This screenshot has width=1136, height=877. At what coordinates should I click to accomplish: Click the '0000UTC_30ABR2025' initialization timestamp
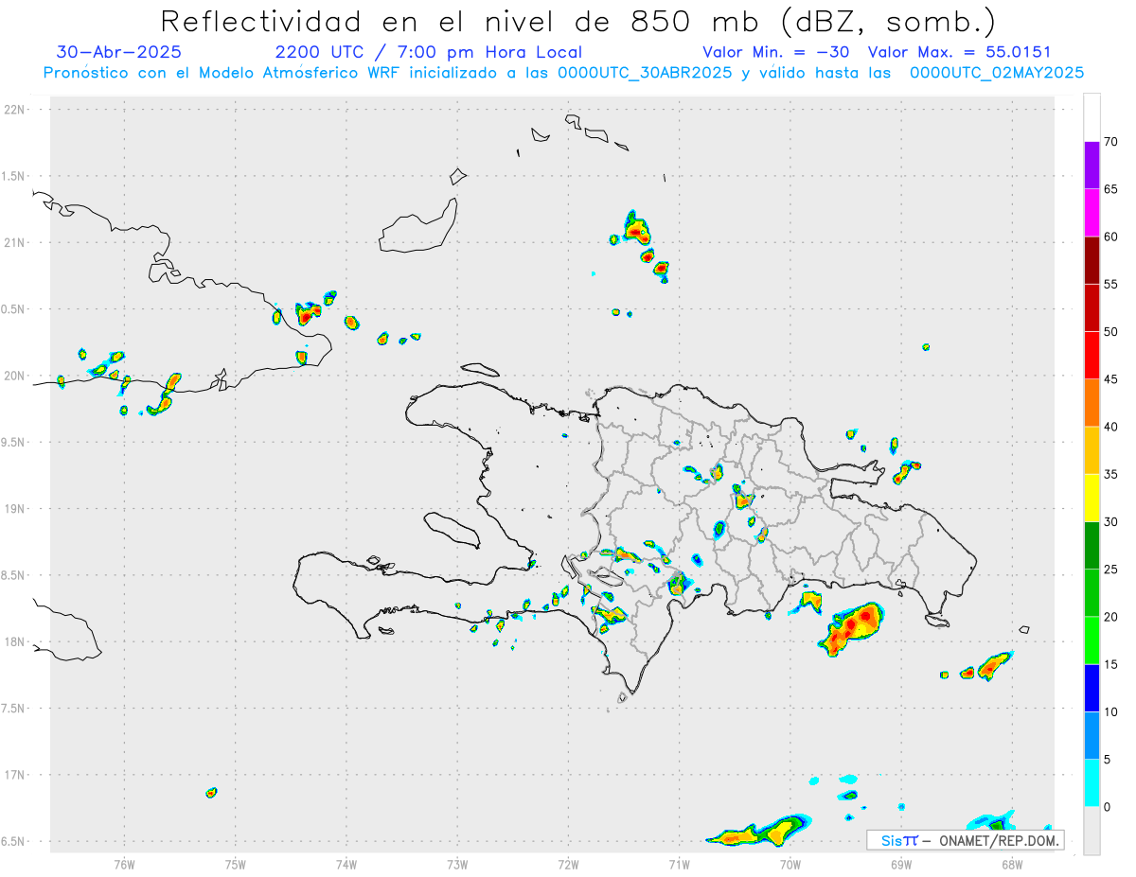point(644,73)
